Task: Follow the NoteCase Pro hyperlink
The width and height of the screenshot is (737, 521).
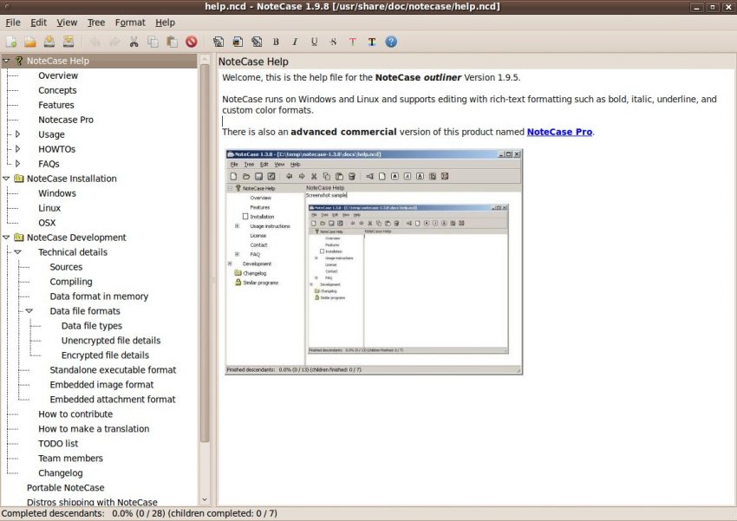Action: [x=558, y=131]
